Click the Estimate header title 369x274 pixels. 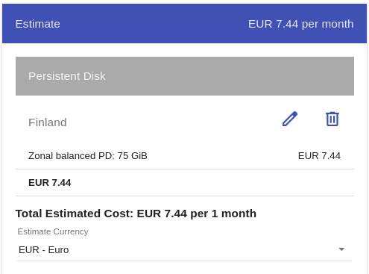(x=38, y=24)
